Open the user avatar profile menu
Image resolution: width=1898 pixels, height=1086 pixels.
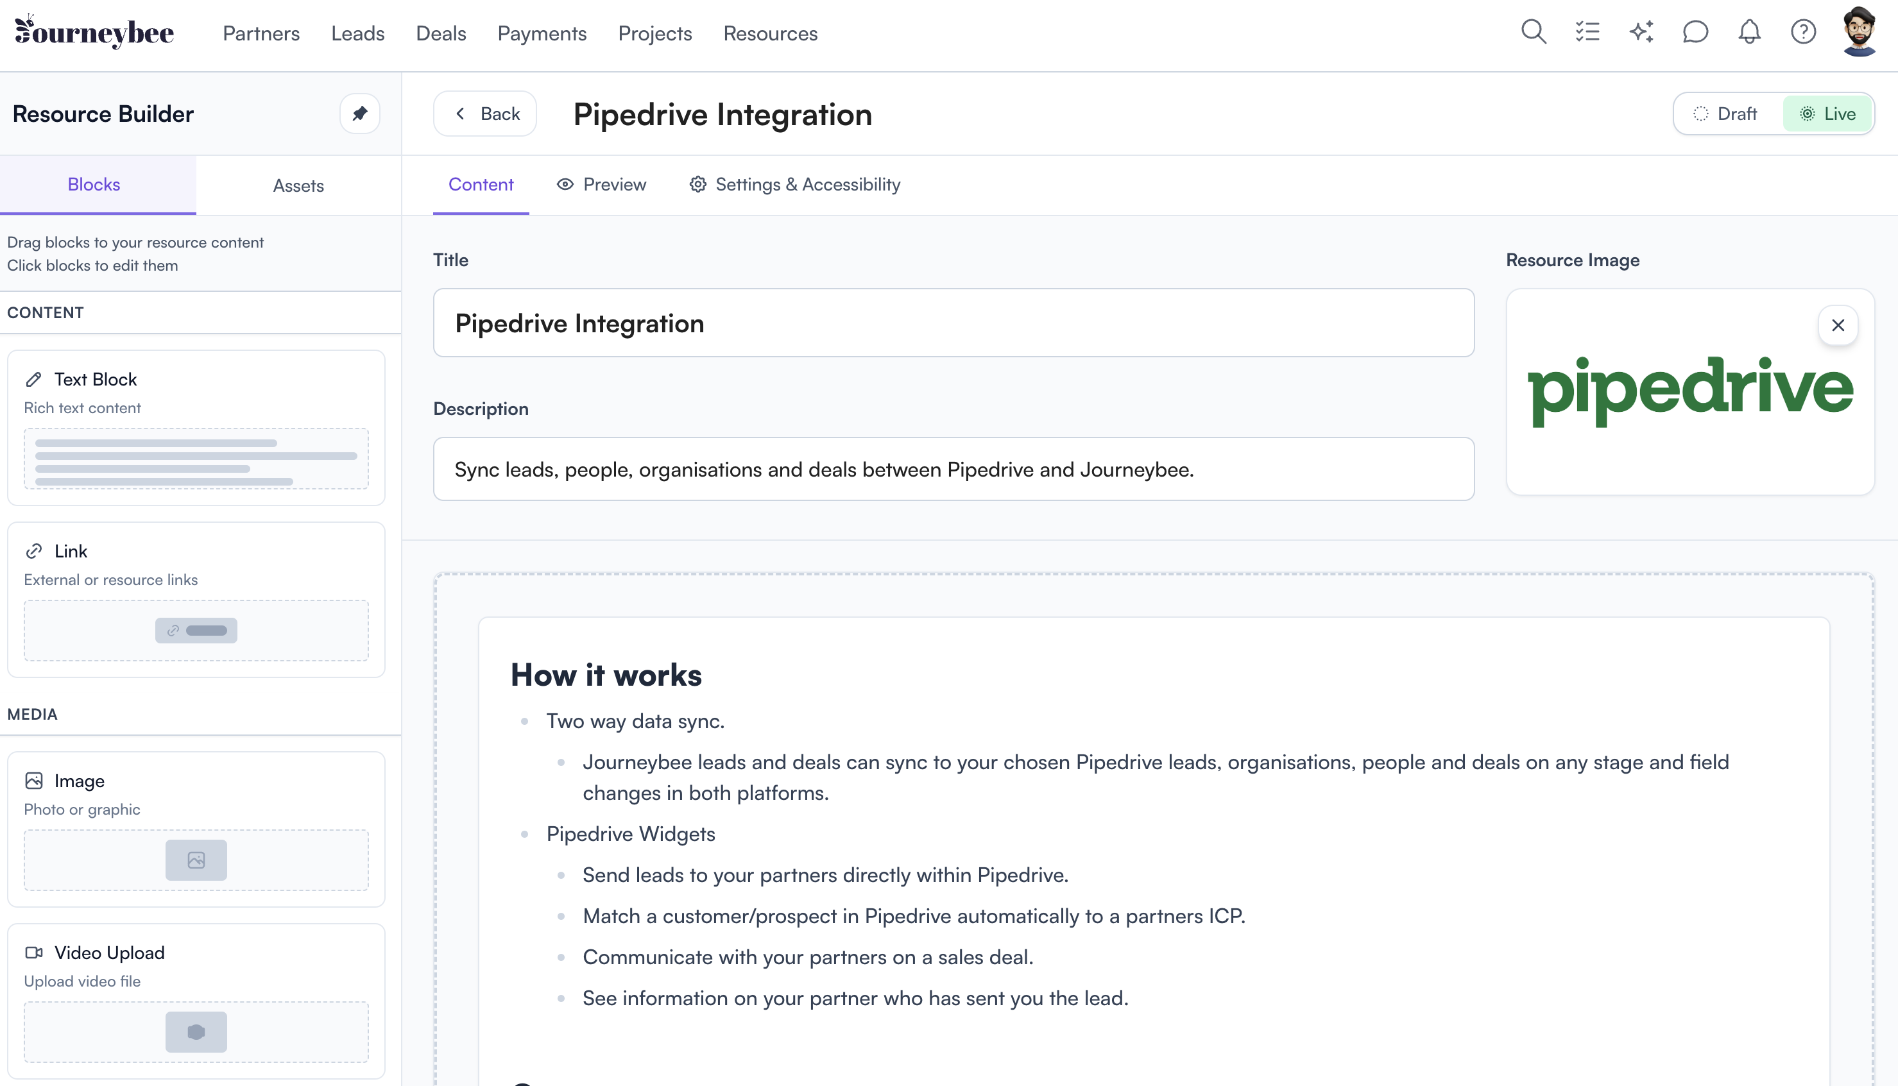click(1860, 32)
